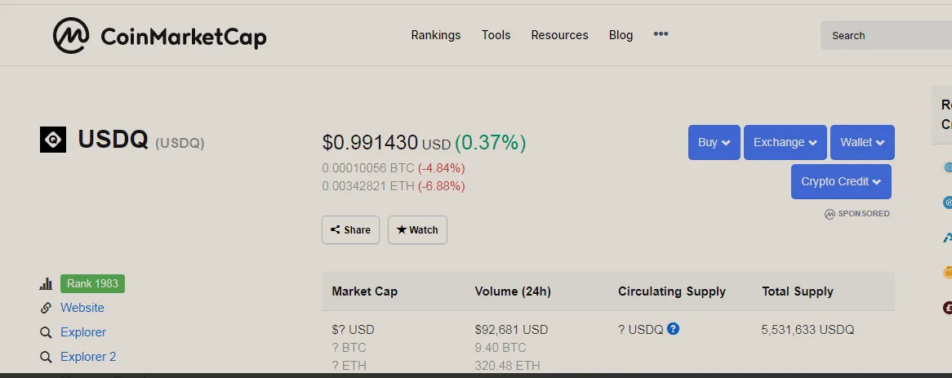
Task: Click the green (0.37%) change value
Action: pyautogui.click(x=491, y=143)
